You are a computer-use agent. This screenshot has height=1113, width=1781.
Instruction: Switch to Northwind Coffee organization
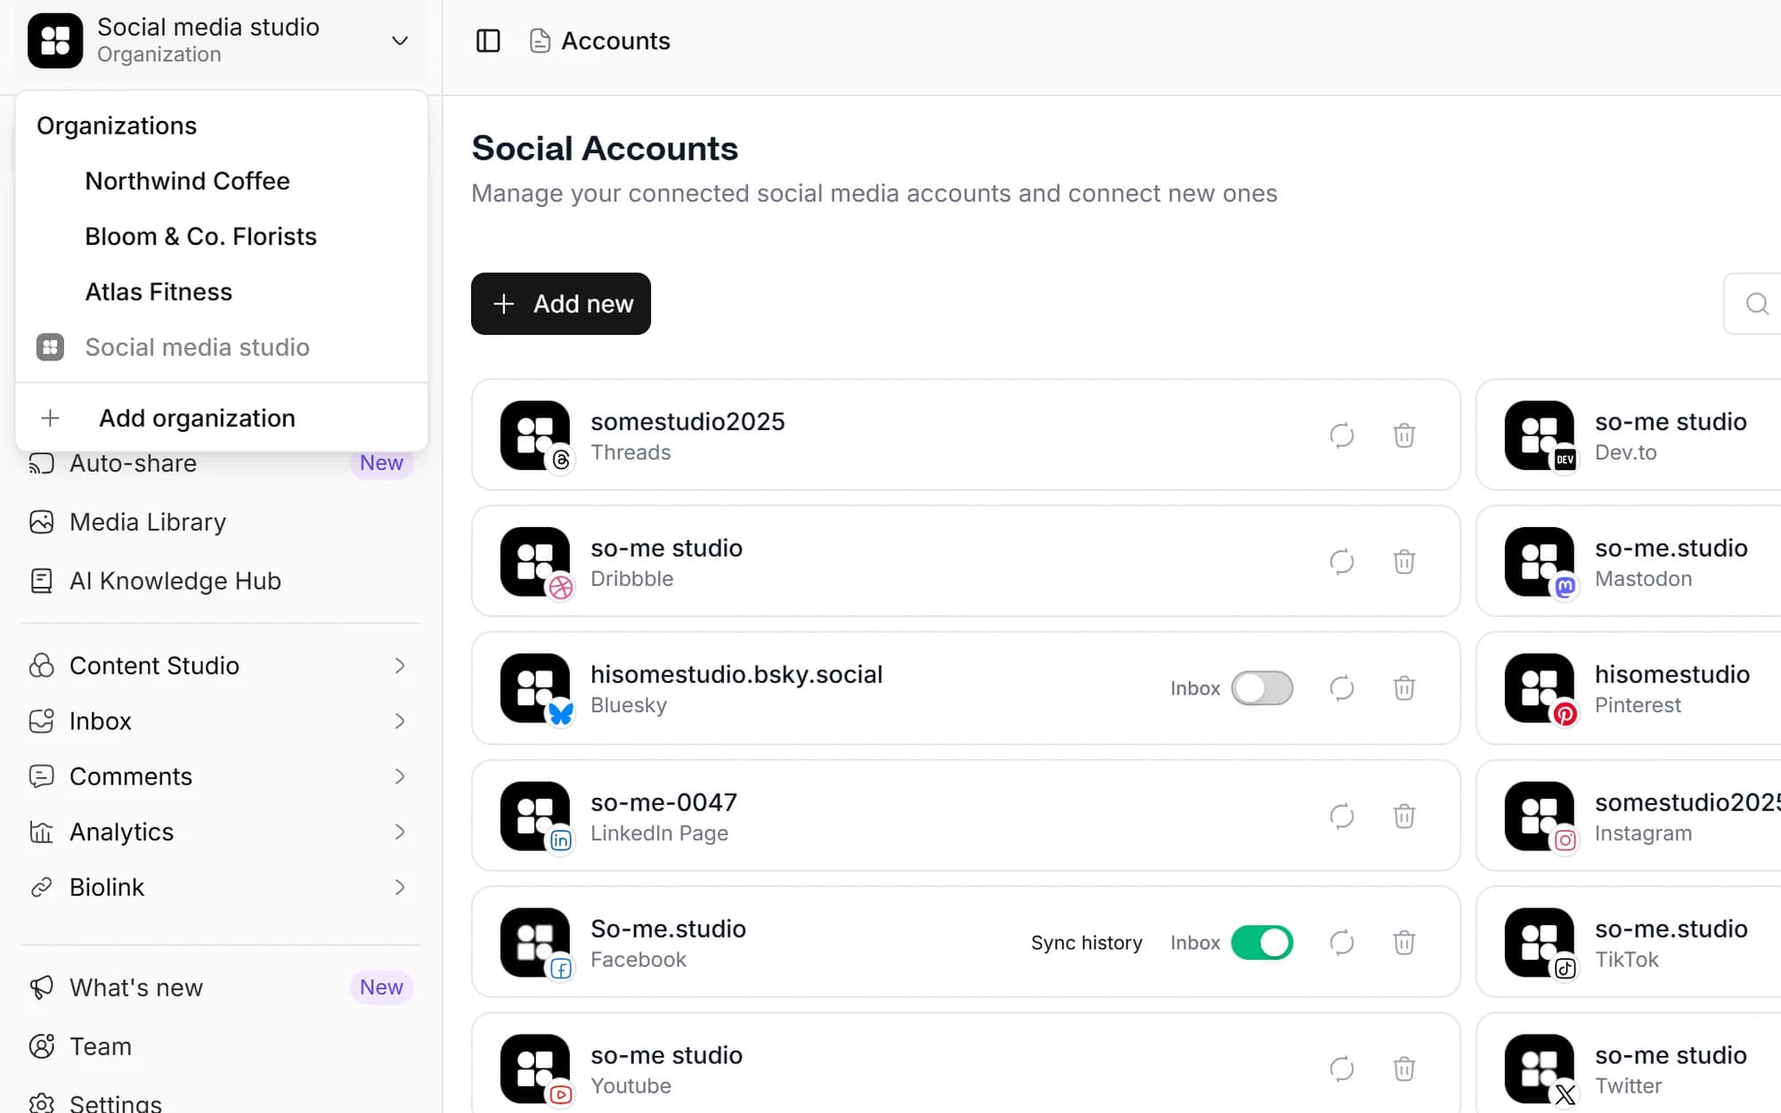[x=222, y=181]
